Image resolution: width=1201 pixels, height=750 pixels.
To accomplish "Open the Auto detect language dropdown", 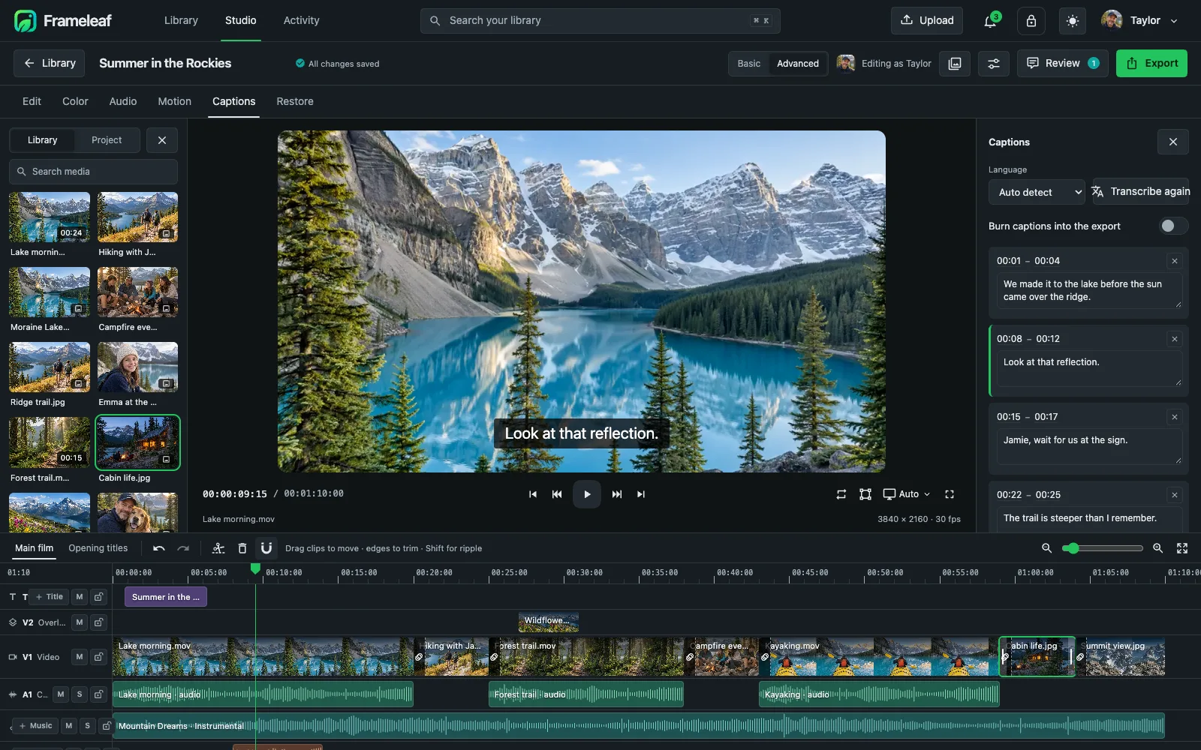I will coord(1037,192).
